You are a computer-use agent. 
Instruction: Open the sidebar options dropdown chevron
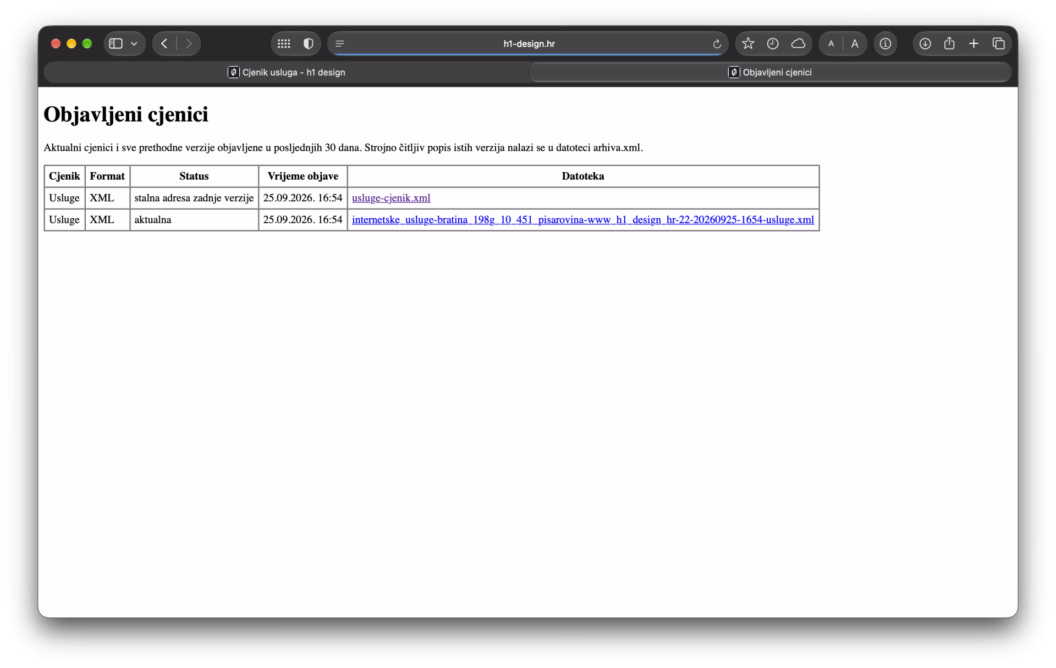click(134, 43)
